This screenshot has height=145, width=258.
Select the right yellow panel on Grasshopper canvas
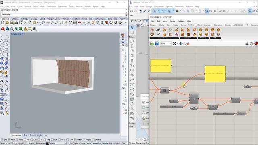[x=215, y=74]
